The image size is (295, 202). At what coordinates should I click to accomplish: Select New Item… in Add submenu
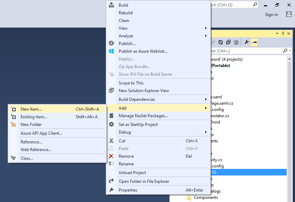click(57, 109)
